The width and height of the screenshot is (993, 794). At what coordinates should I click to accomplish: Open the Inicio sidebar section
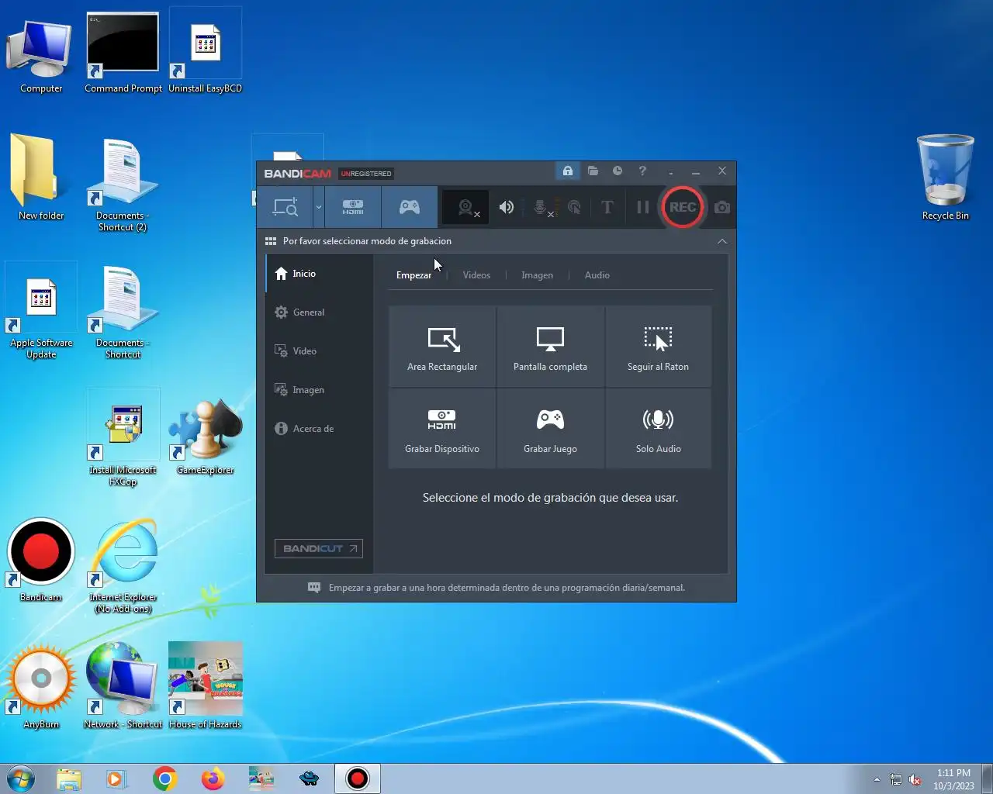tap(319, 274)
